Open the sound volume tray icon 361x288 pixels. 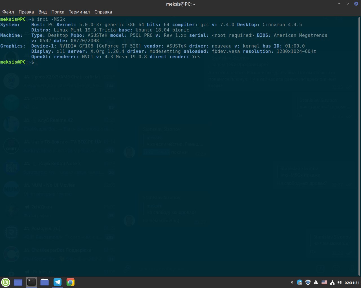(340, 282)
